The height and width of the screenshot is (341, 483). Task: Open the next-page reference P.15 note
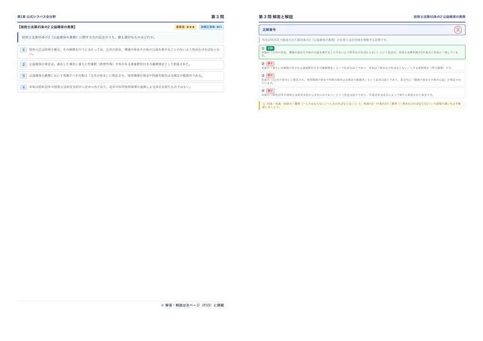pyautogui.click(x=192, y=305)
